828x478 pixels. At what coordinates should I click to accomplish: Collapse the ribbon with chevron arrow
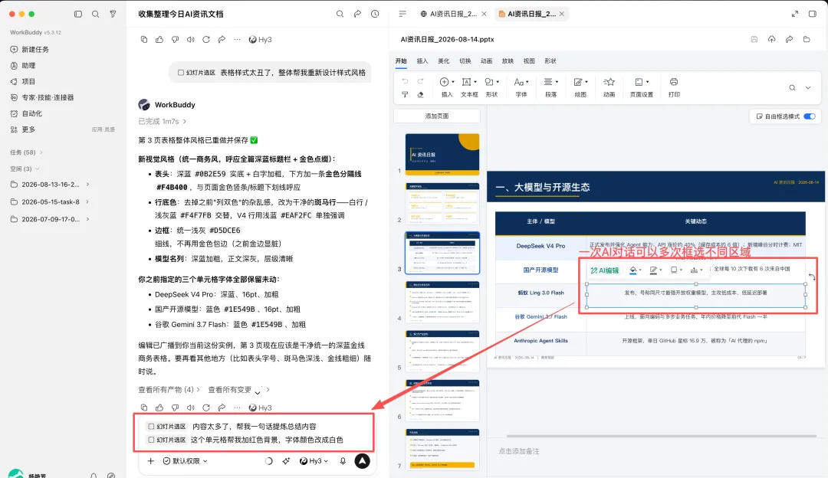pos(808,88)
